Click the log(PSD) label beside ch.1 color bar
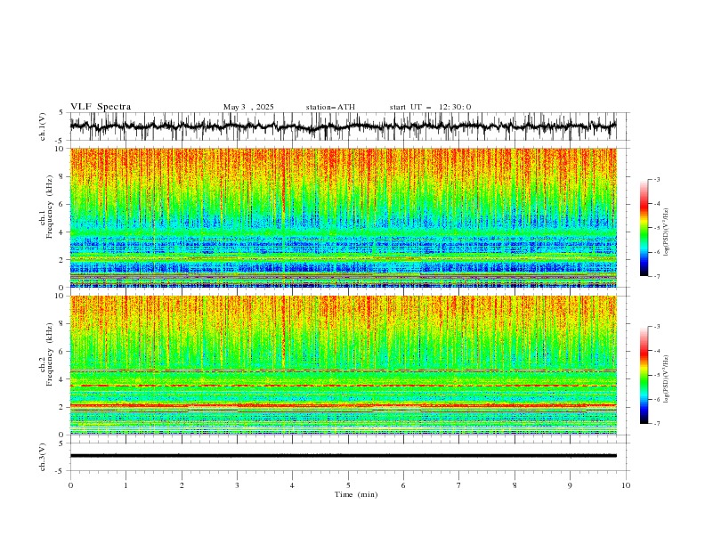The image size is (705, 545). [x=666, y=232]
